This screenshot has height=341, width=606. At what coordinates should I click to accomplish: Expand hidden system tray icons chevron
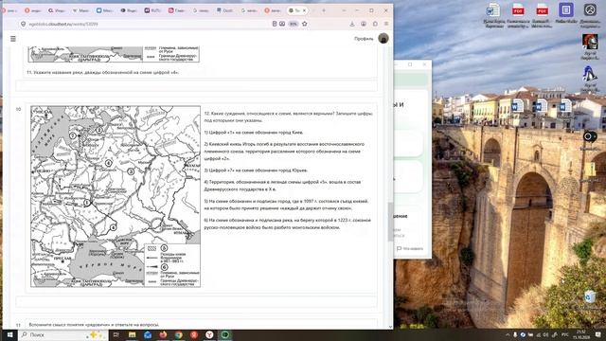pos(508,334)
